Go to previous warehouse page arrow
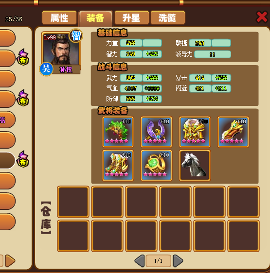The height and width of the screenshot is (273, 270). 140,261
